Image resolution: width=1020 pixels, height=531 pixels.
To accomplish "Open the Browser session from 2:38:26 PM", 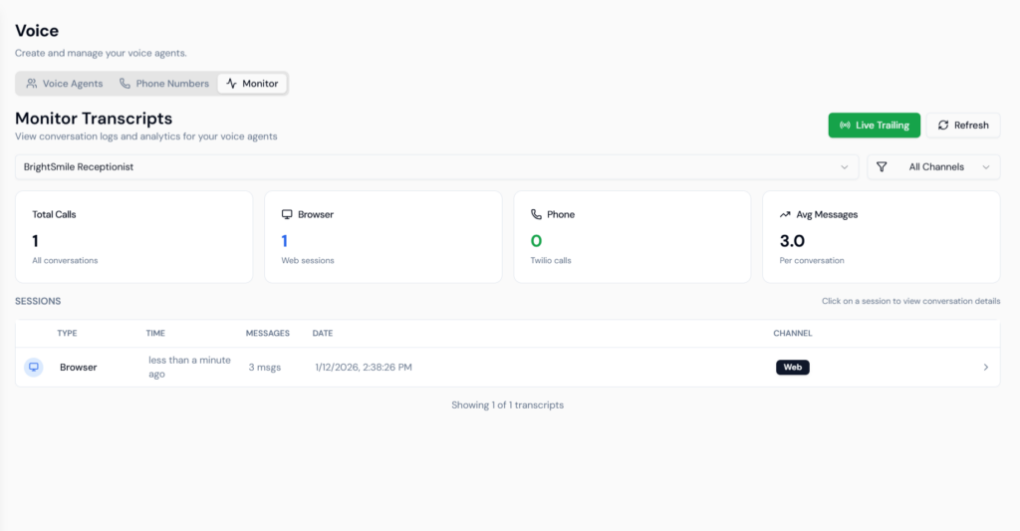I will click(x=364, y=367).
